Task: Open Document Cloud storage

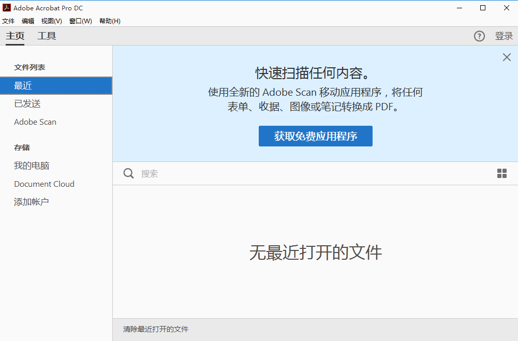Action: point(44,184)
